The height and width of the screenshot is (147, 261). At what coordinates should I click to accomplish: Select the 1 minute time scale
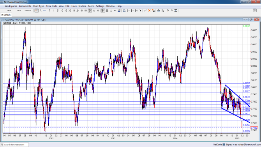point(54,11)
